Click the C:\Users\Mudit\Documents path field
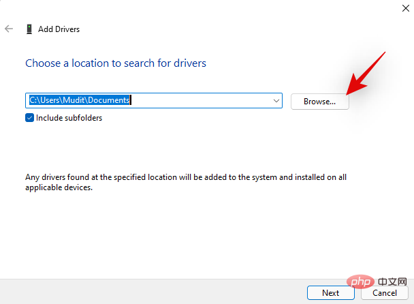 tap(154, 100)
